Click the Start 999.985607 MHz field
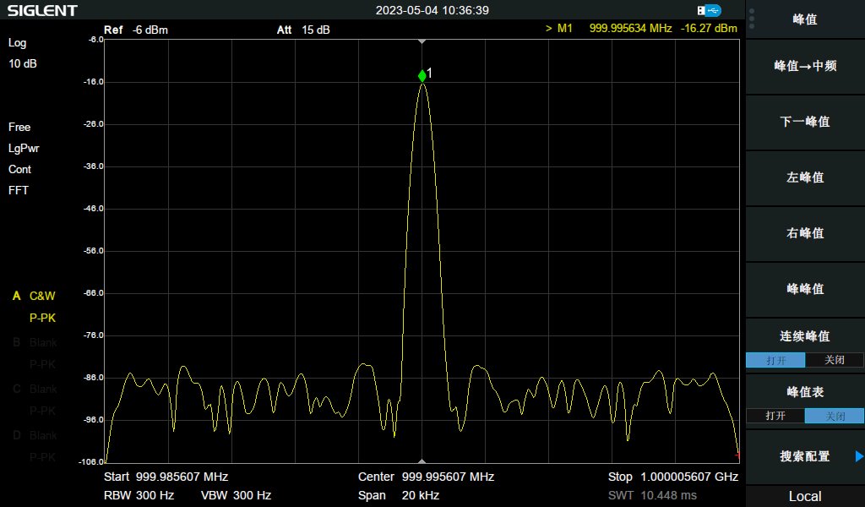This screenshot has height=507, width=865. (166, 477)
